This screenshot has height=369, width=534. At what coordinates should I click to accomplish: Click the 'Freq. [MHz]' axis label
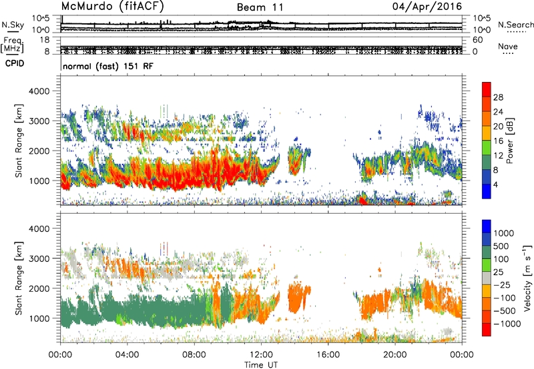(x=12, y=45)
